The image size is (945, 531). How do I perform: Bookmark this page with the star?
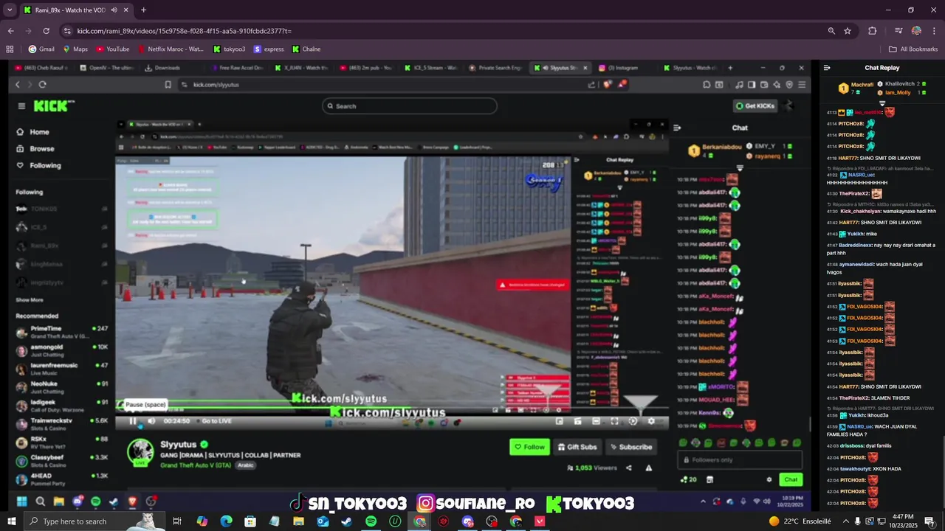[848, 31]
